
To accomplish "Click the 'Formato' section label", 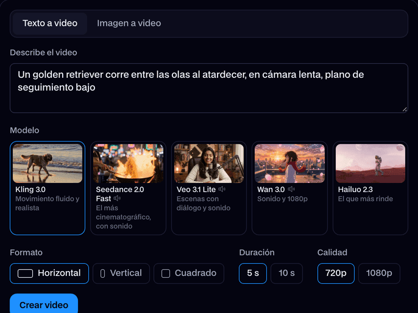I will coord(26,252).
